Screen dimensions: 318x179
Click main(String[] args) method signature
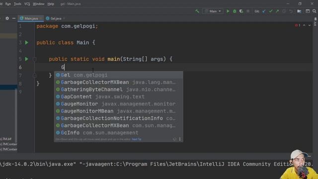[x=137, y=59]
